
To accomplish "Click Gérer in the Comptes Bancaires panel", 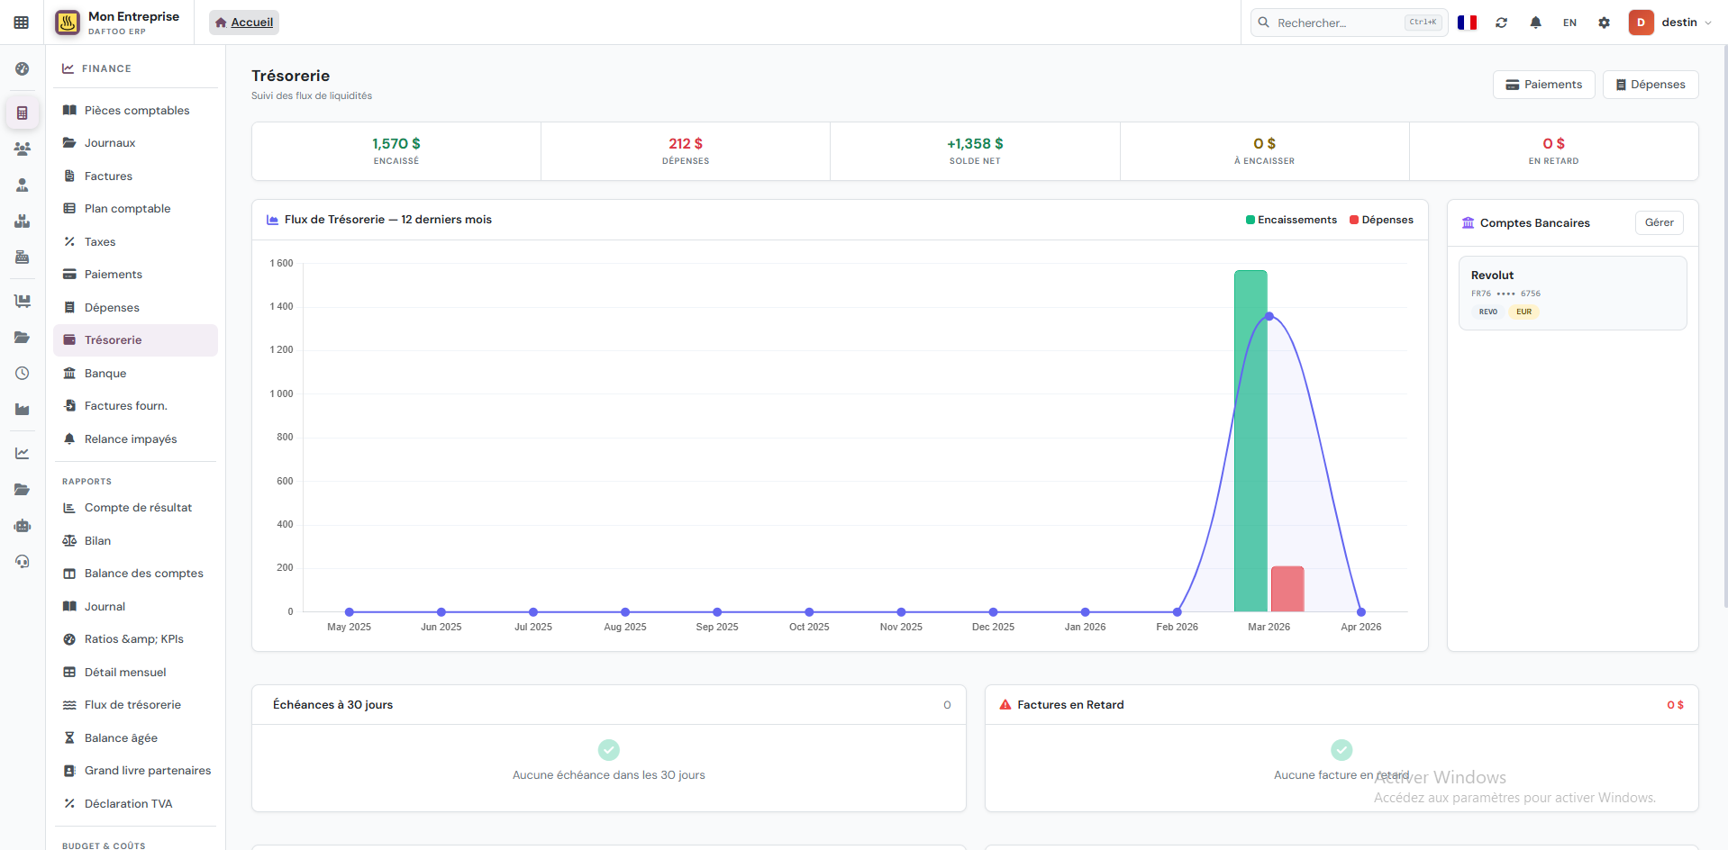I will click(x=1659, y=222).
